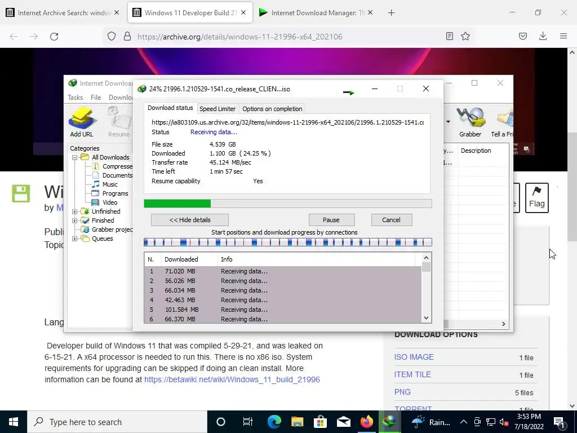Open notification center icon
This screenshot has width=577, height=433.
pos(559,422)
